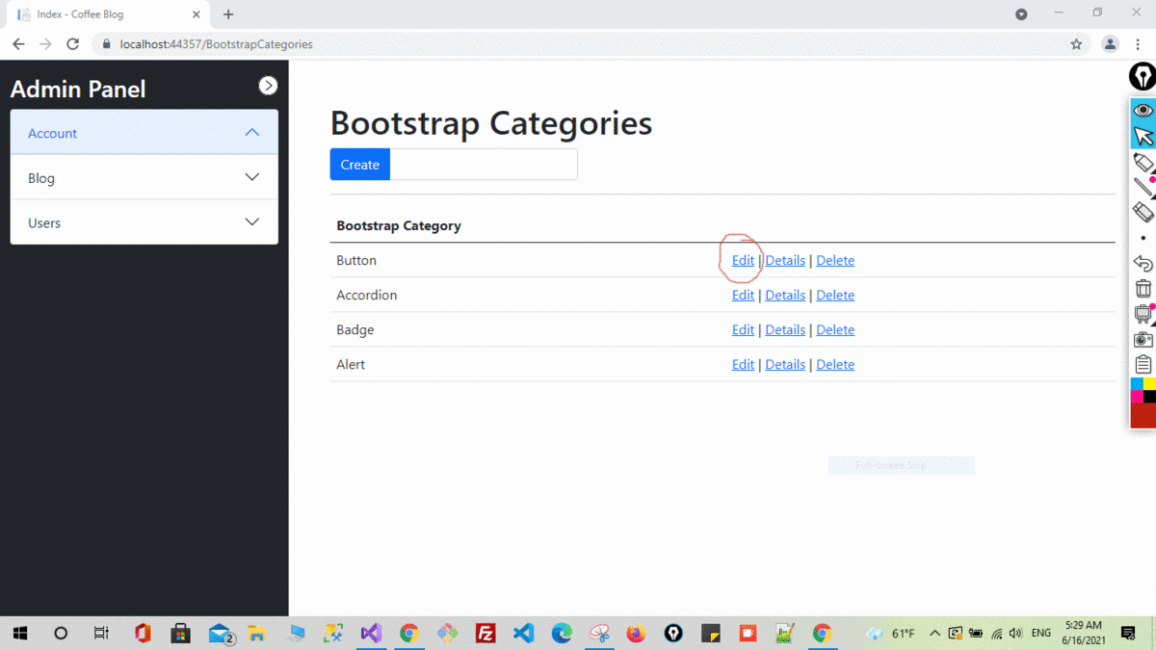Select the highlighter tool
Image resolution: width=1156 pixels, height=650 pixels.
[x=1143, y=162]
